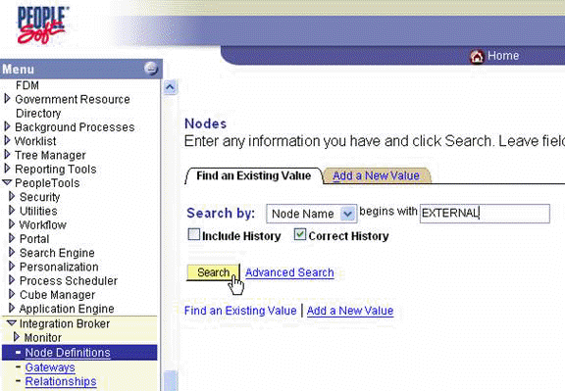The width and height of the screenshot is (565, 391).
Task: Click the Worklist menu label
Action: (x=35, y=141)
